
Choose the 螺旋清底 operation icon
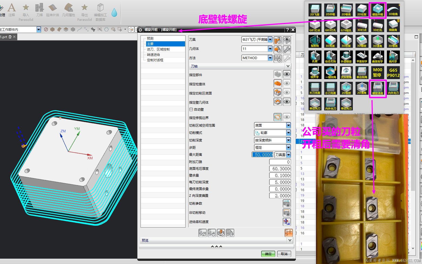pyautogui.click(x=378, y=88)
